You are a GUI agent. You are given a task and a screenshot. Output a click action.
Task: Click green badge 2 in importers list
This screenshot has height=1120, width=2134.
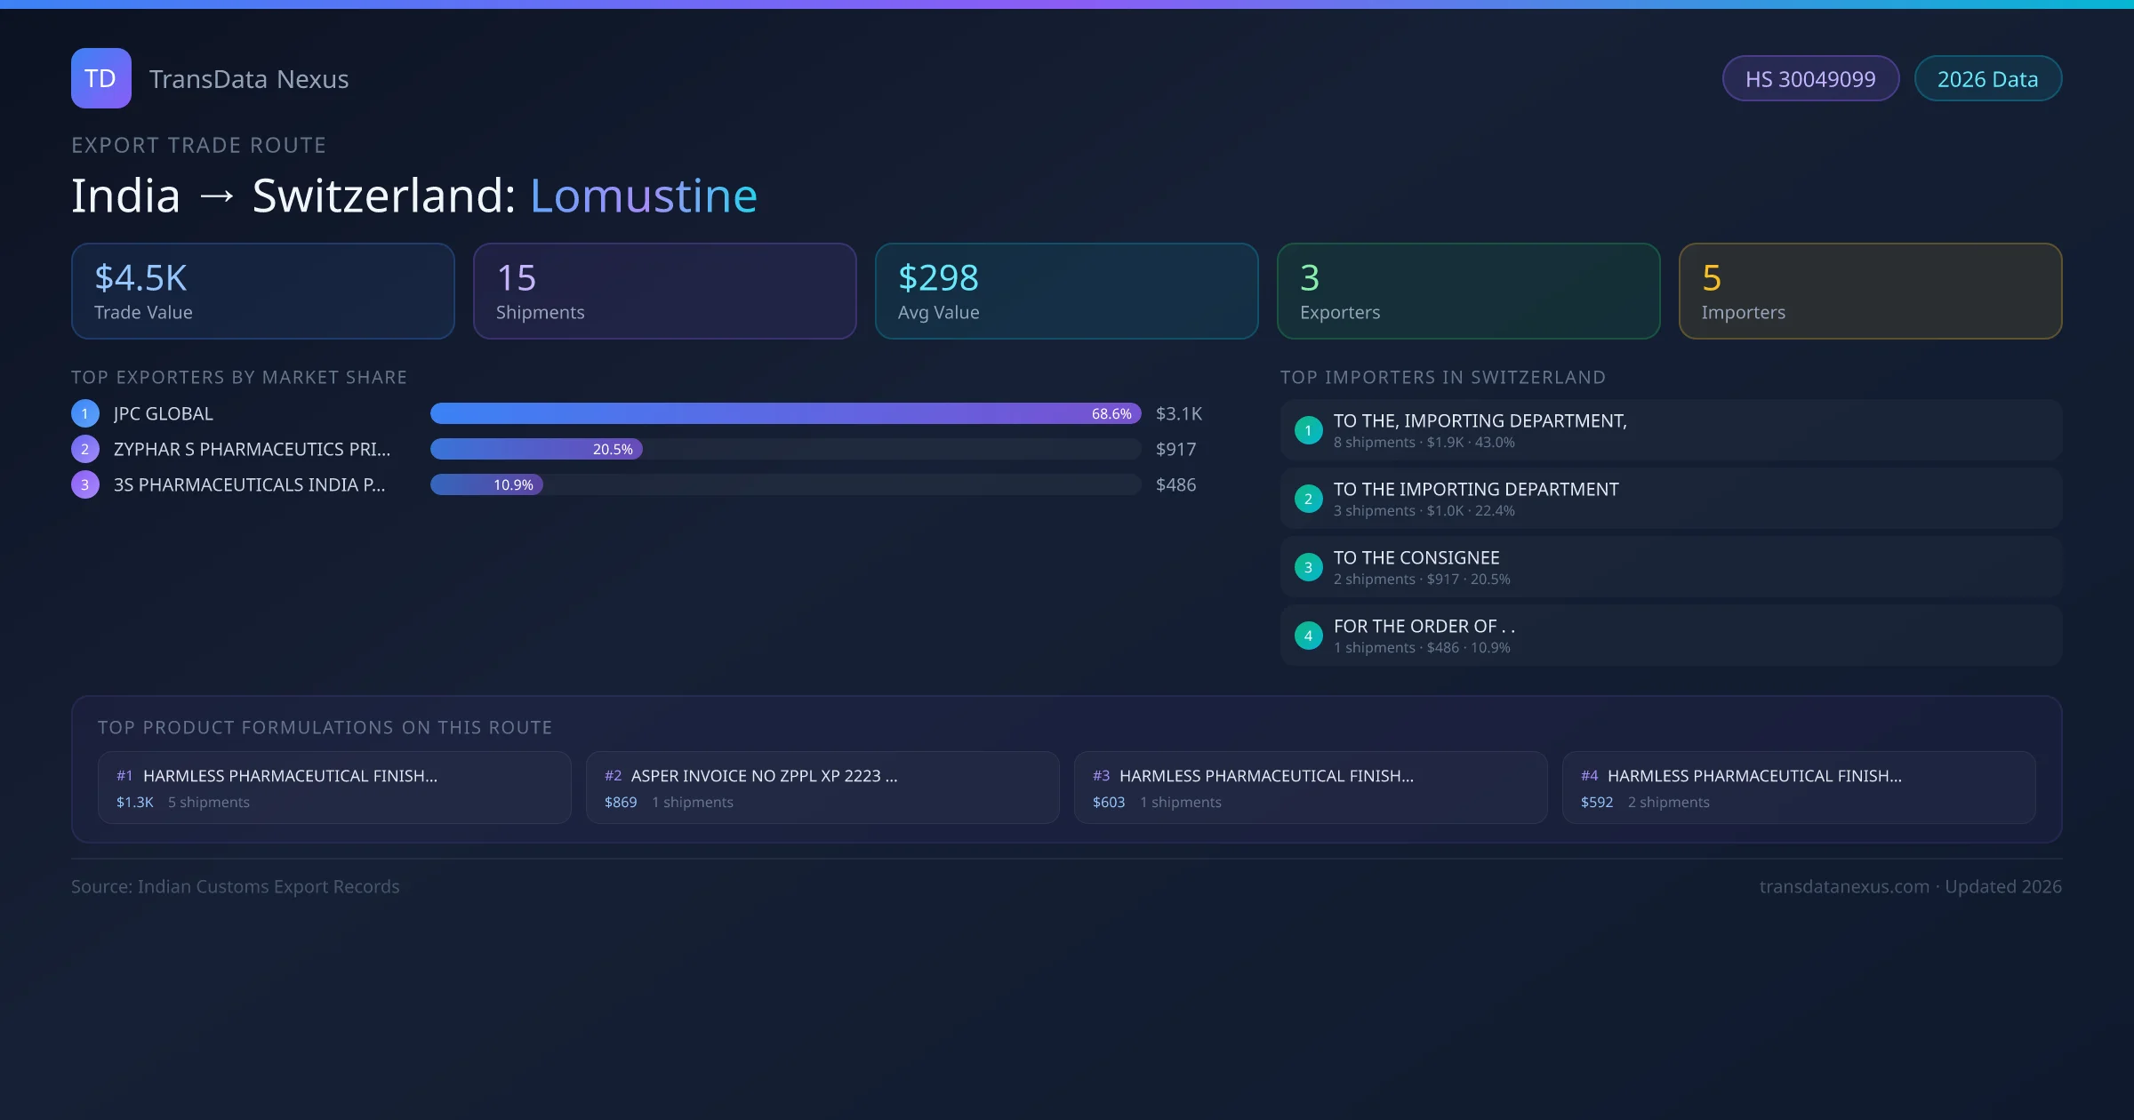1308,499
